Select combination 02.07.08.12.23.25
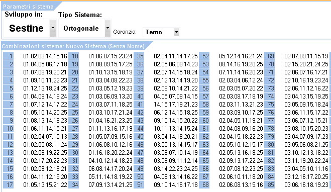The width and height of the screenshot is (331, 192). pos(241,168)
